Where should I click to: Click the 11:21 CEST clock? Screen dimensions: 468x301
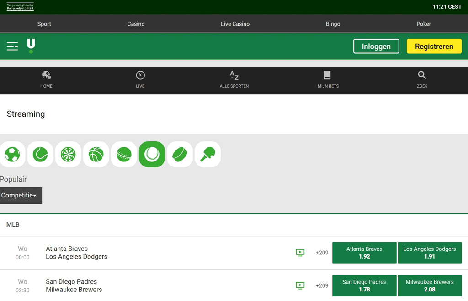pyautogui.click(x=447, y=6)
